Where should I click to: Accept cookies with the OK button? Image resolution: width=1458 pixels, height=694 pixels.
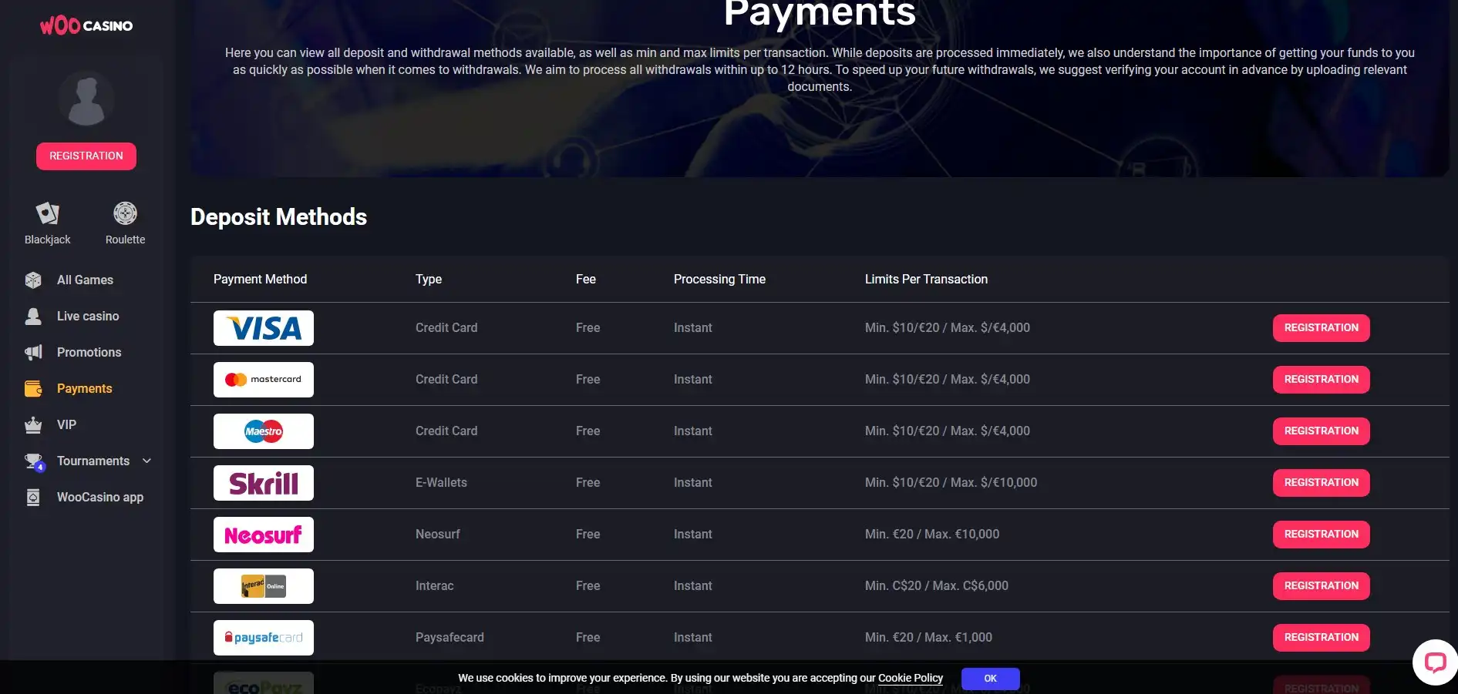(990, 679)
